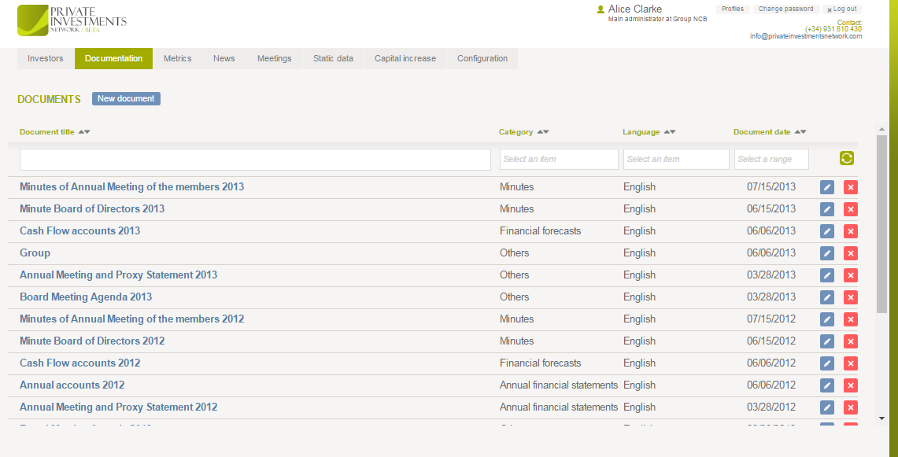Viewport: 898px width, 457px height.
Task: Edit the Cash Flow accounts 2012 document
Action: tap(826, 363)
